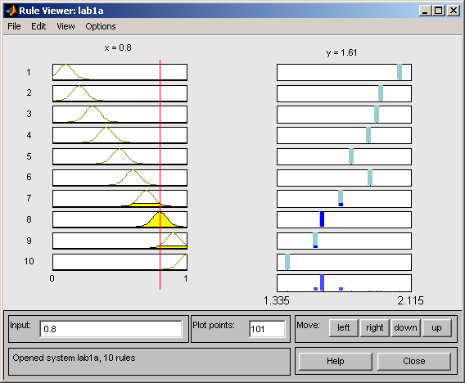This screenshot has width=465, height=383.
Task: Click rule 8 blue output bar plot
Action: pos(345,219)
